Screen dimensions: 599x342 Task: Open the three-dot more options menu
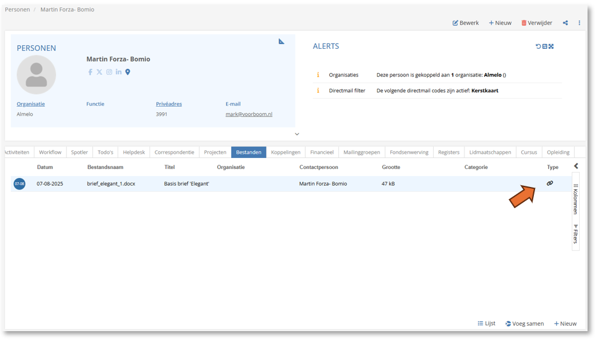tap(579, 23)
